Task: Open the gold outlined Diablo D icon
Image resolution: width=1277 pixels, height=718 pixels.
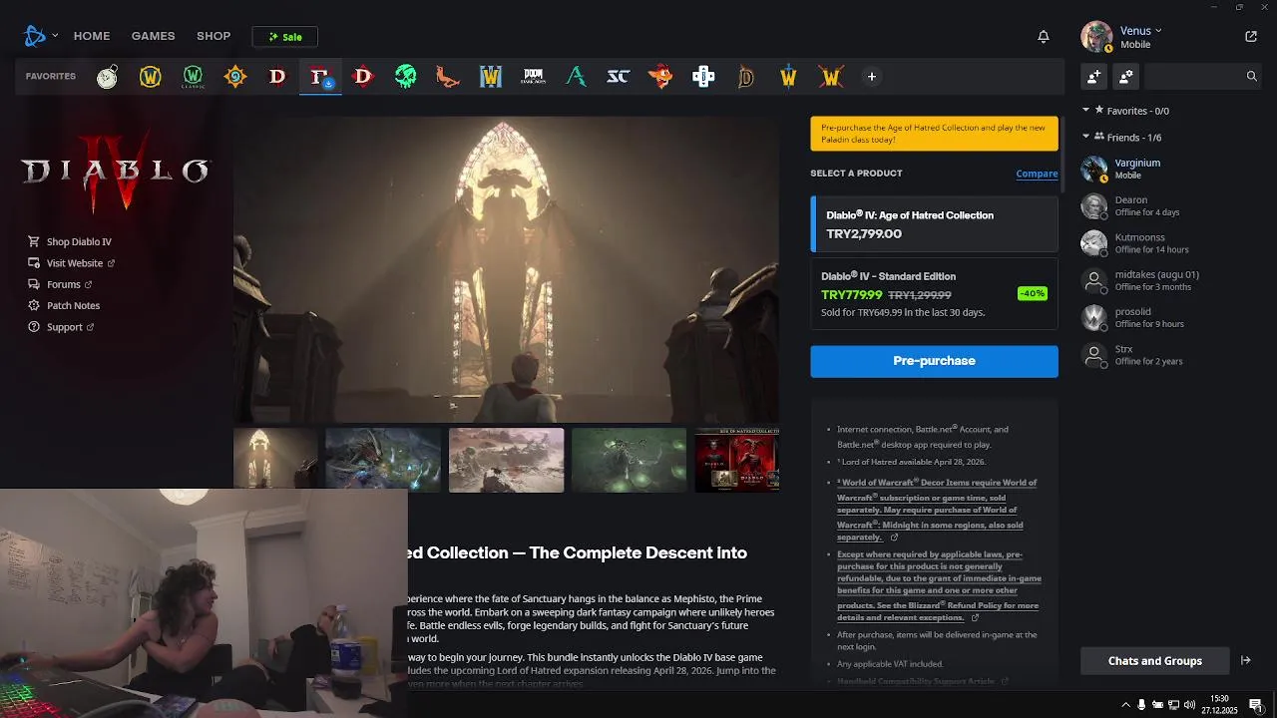Action: click(746, 77)
